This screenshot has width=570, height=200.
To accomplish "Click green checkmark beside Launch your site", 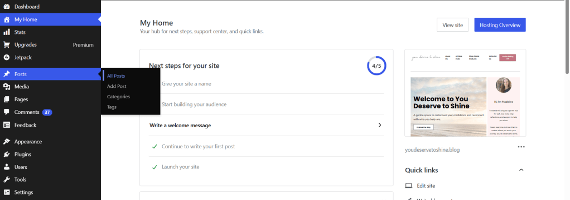I will (x=154, y=167).
